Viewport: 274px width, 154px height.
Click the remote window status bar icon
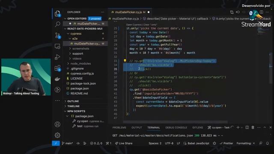(56, 143)
